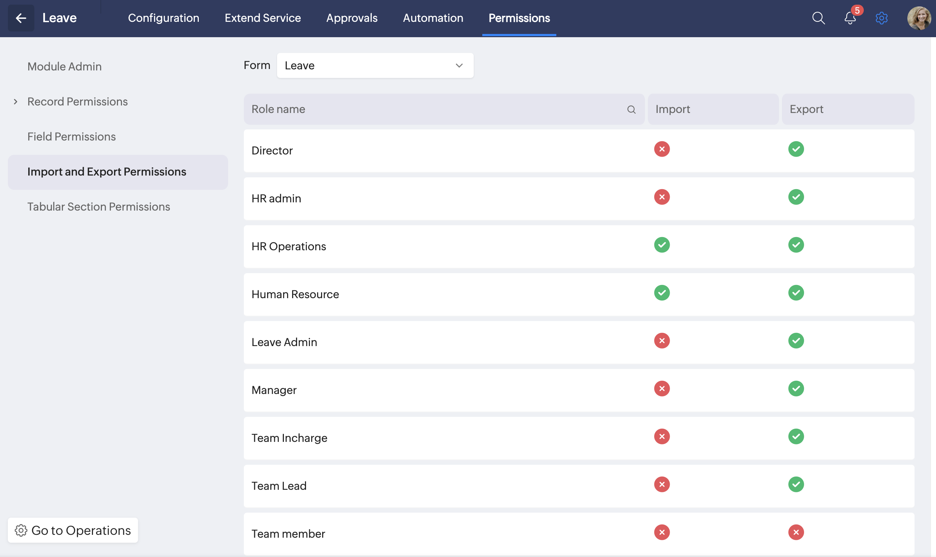Click the search icon in Role name header

pos(631,109)
